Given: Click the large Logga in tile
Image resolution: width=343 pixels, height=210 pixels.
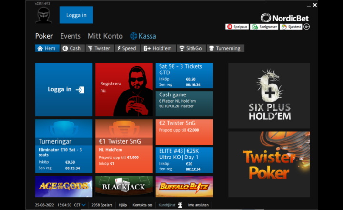Looking at the screenshot, I should (64, 90).
